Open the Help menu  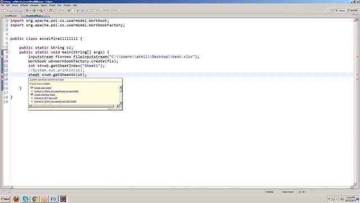tap(75, 5)
